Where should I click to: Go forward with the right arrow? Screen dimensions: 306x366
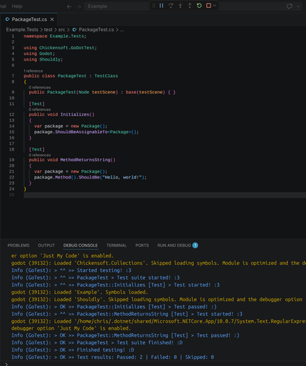click(79, 6)
